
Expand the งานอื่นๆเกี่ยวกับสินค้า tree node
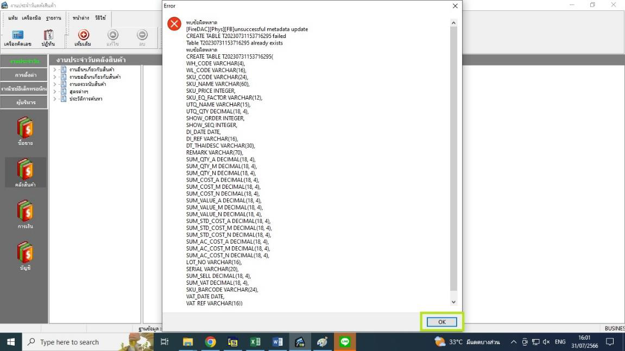point(55,69)
